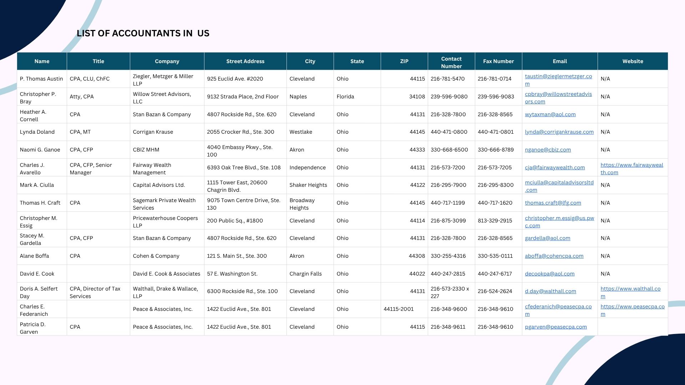Image resolution: width=685 pixels, height=385 pixels.
Task: Open nganoe@cbiz.com email link
Action: 548,150
